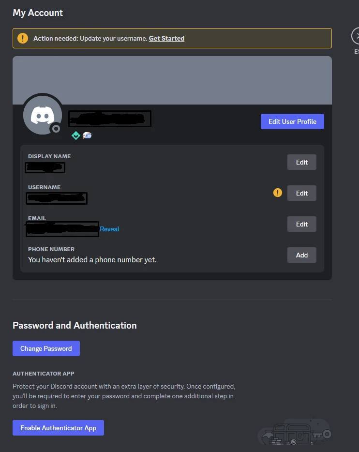The image size is (359, 452).
Task: Click the white robot-face profile badge
Action: tap(87, 136)
